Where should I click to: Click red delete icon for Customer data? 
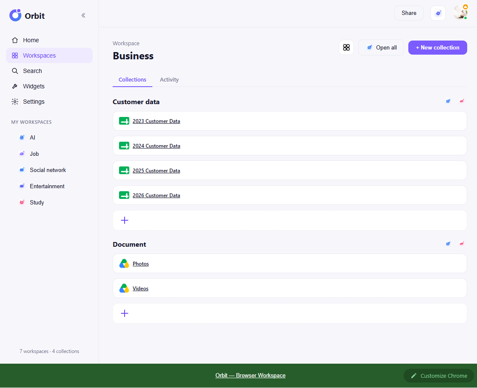[x=462, y=101]
